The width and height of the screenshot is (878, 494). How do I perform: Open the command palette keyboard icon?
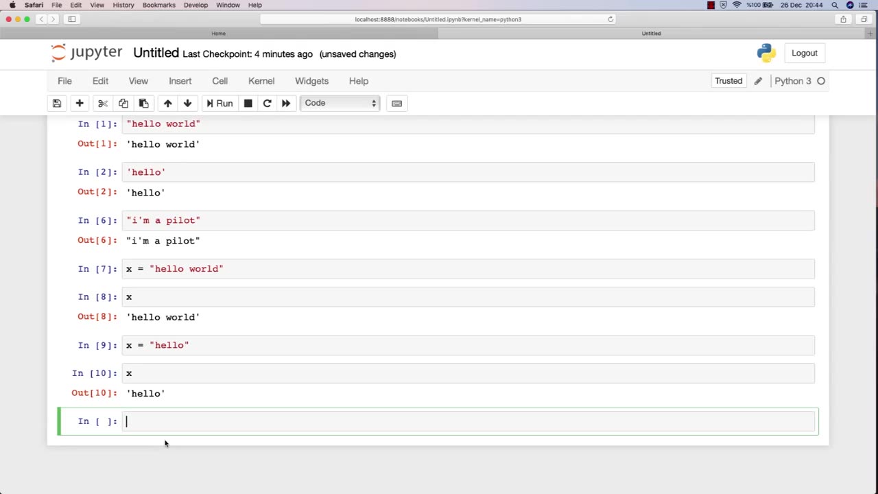click(396, 103)
